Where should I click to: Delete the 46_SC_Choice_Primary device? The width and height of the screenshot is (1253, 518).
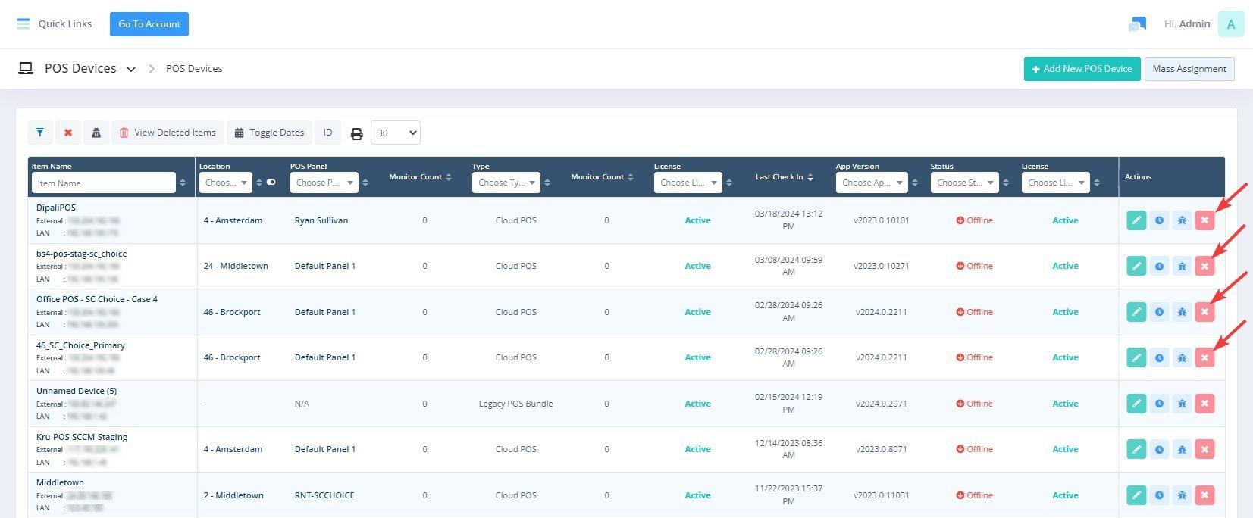1204,357
